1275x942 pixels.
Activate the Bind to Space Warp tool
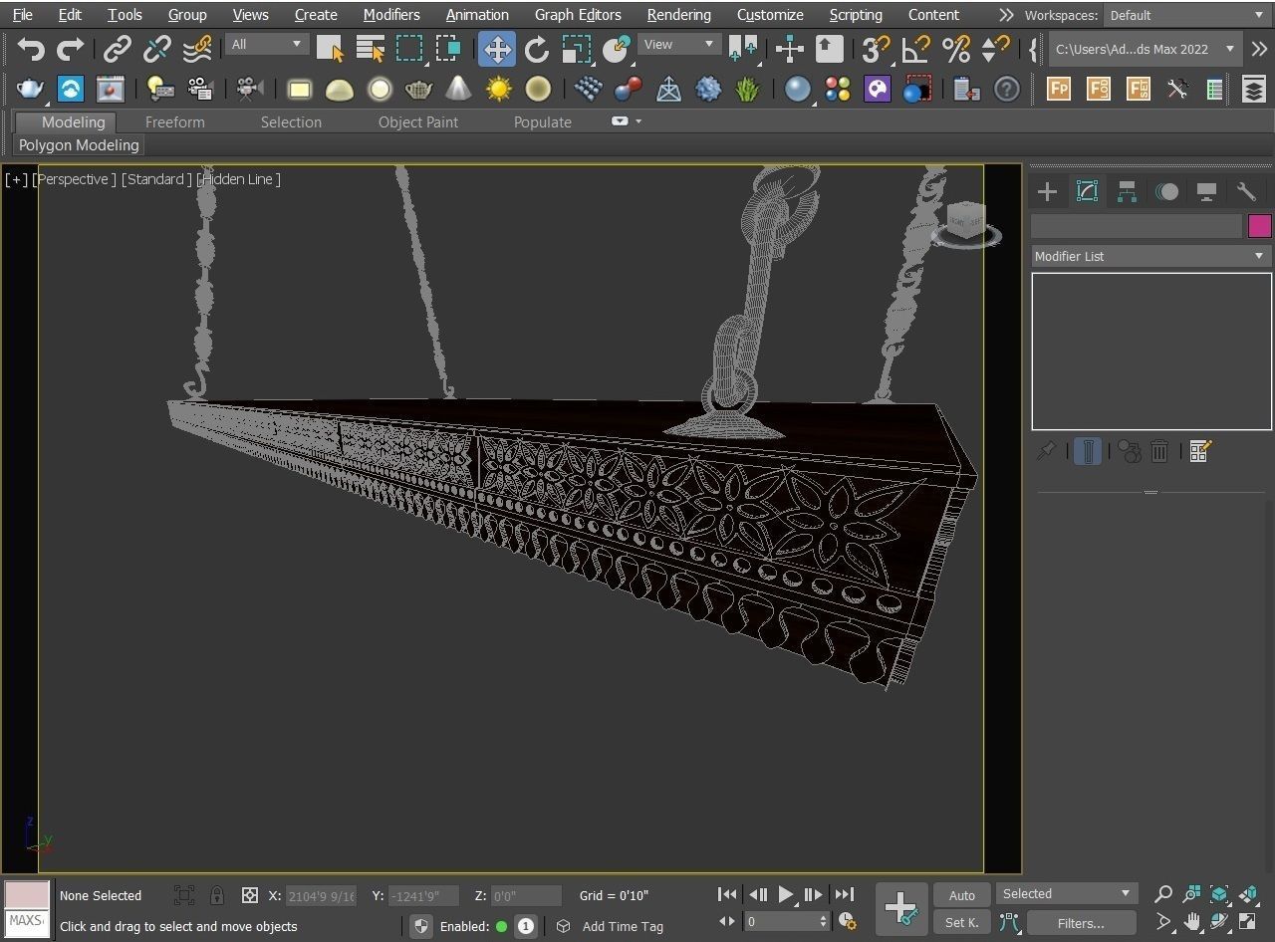(197, 49)
